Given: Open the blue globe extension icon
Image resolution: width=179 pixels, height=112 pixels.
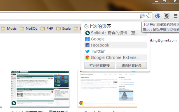Looking at the screenshot, I should (157, 16).
